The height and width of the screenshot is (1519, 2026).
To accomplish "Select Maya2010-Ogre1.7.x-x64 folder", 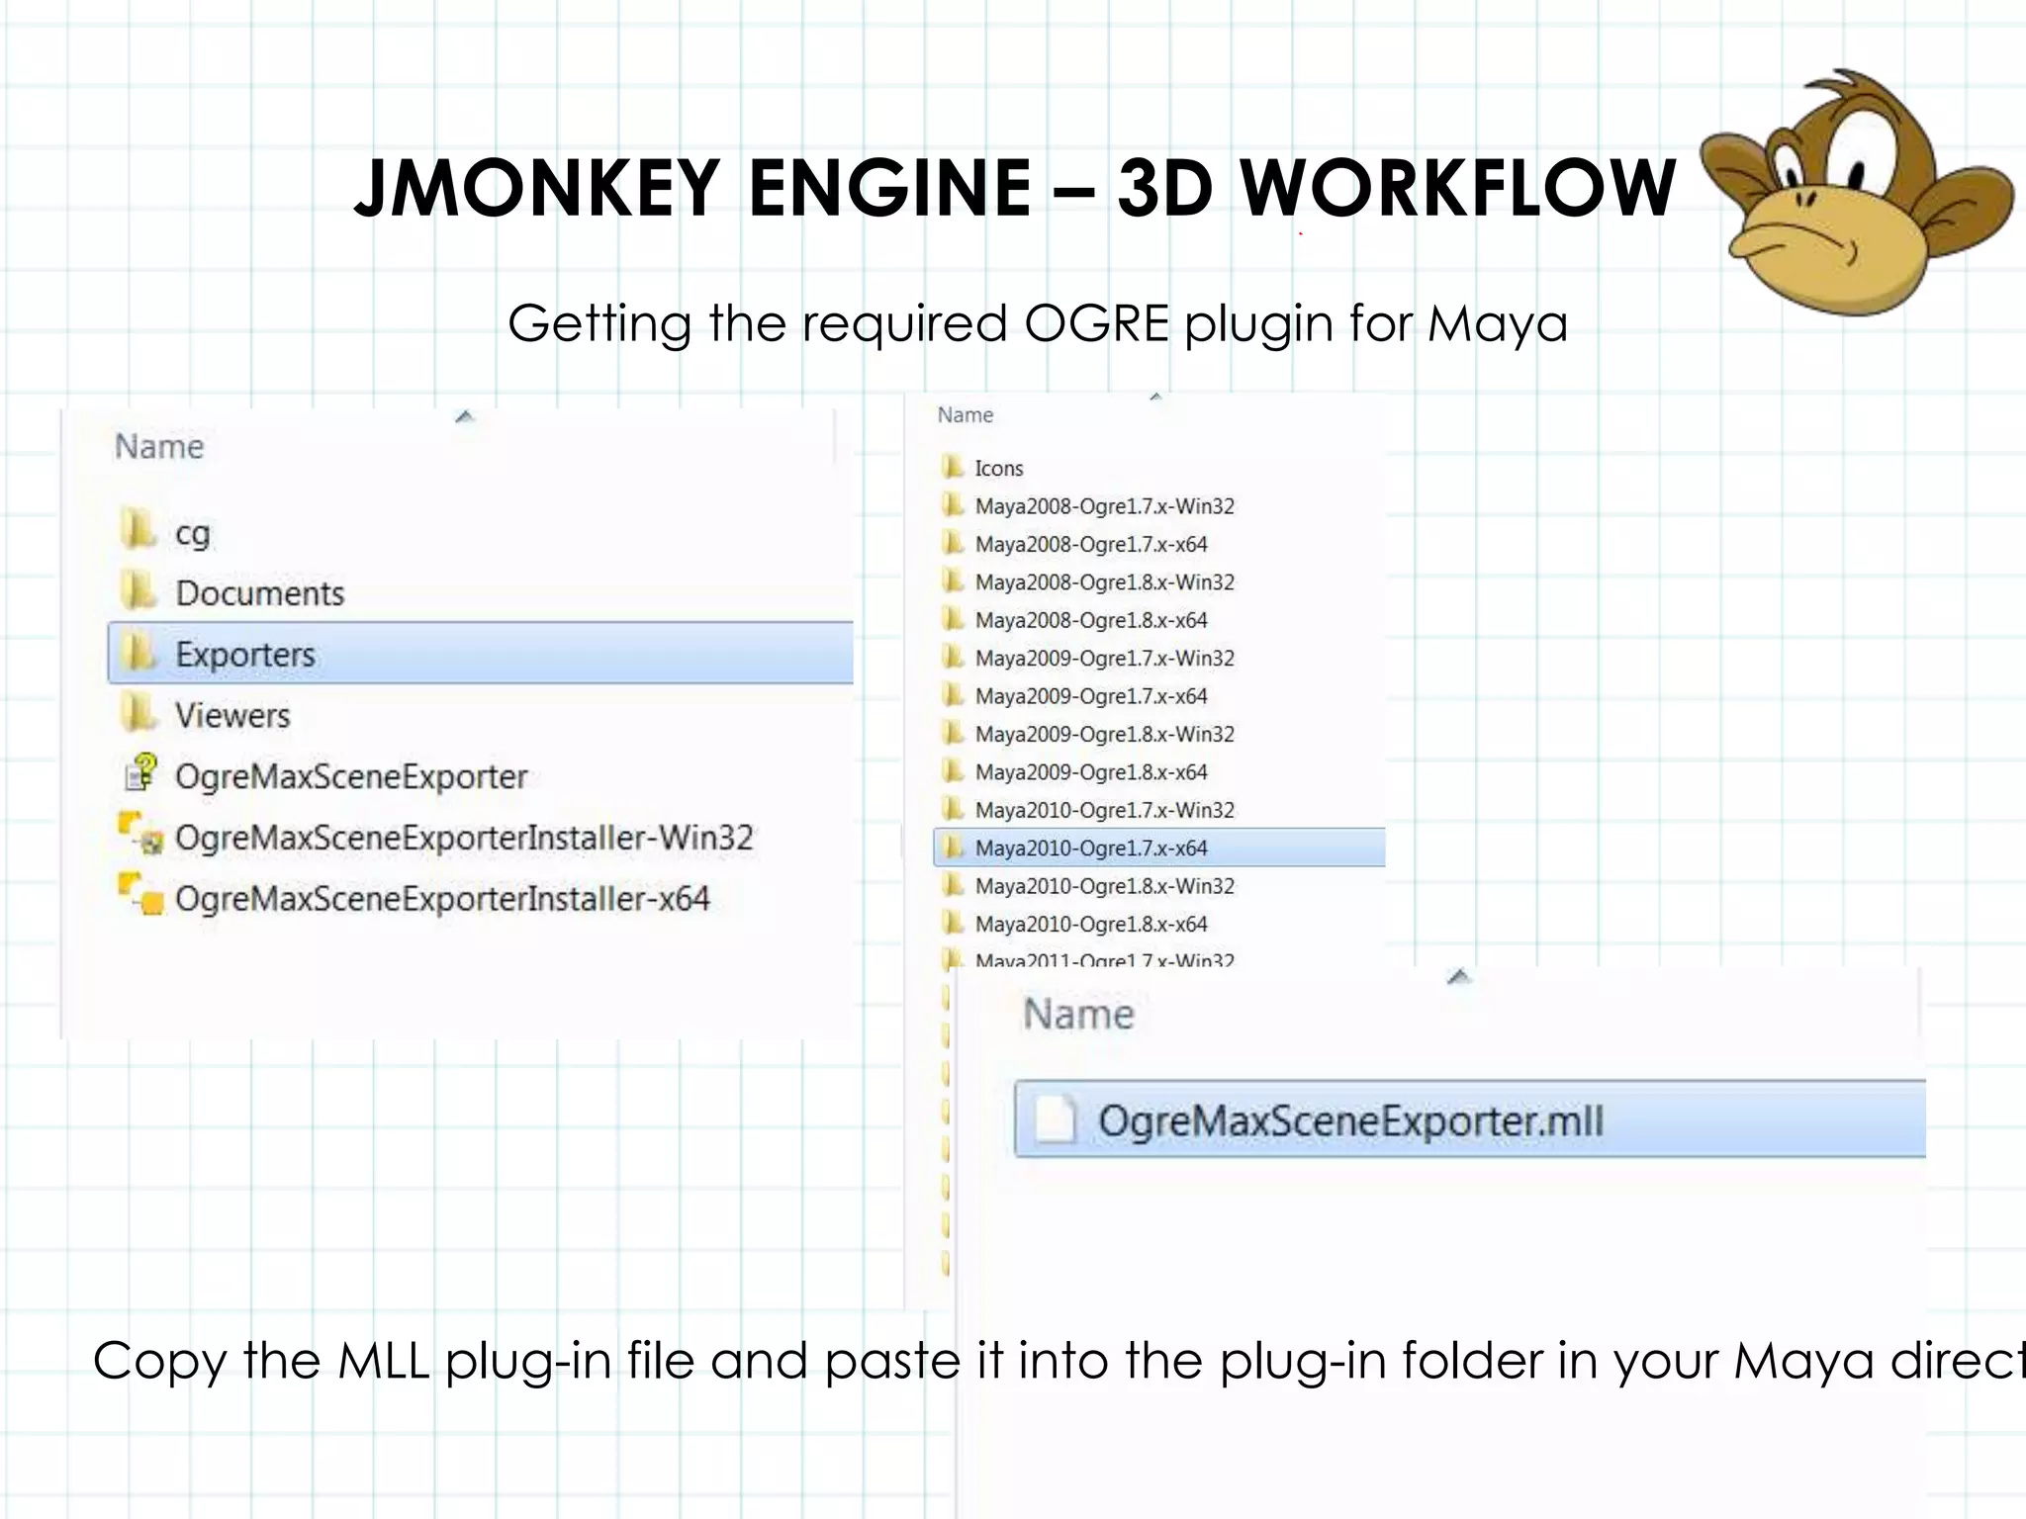I will pos(1090,849).
